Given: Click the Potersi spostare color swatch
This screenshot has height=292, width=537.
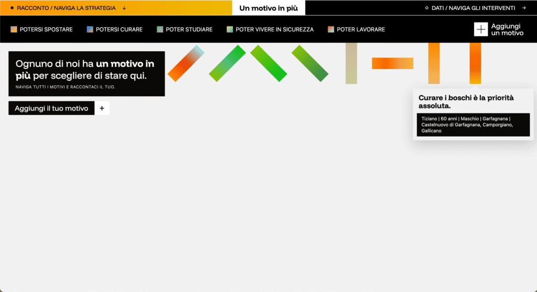Looking at the screenshot, I should [x=14, y=29].
